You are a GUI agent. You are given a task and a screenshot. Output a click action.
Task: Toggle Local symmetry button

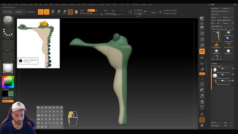[x=202, y=64]
